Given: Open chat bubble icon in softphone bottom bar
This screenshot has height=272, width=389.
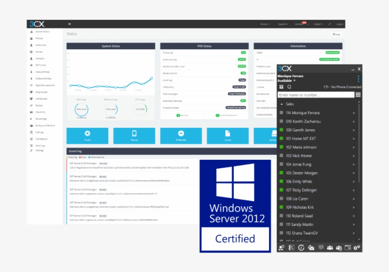Looking at the screenshot, I should click(x=321, y=247).
